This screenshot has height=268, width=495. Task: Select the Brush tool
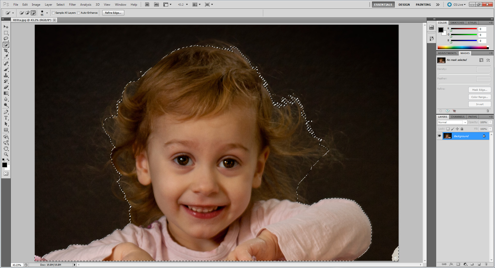point(6,69)
